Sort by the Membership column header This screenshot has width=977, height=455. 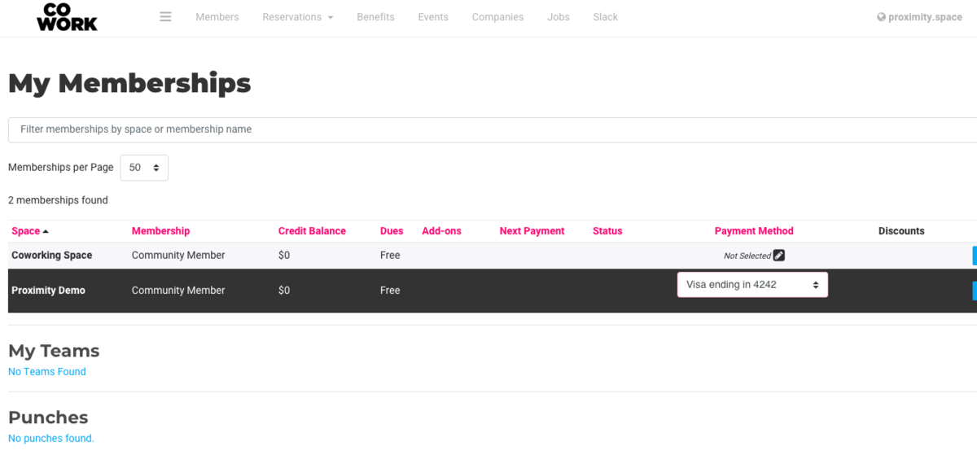[x=160, y=231]
